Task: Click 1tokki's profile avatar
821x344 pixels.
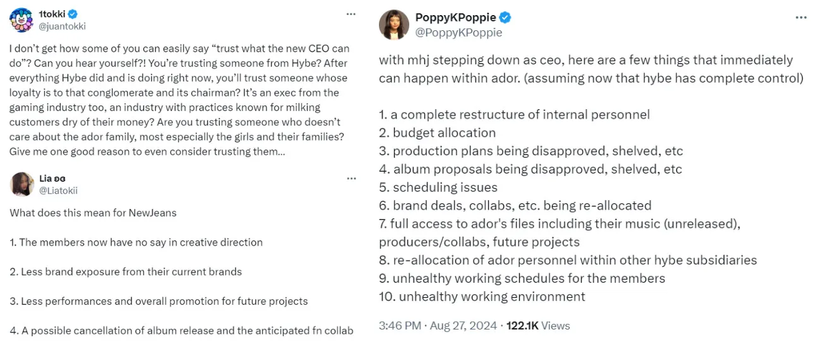Action: [x=21, y=20]
